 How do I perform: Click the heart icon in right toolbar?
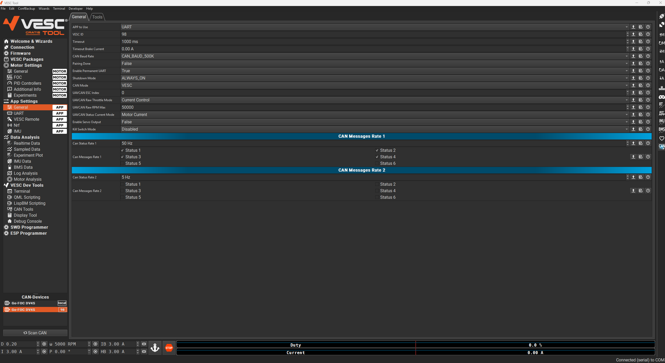[x=661, y=138]
